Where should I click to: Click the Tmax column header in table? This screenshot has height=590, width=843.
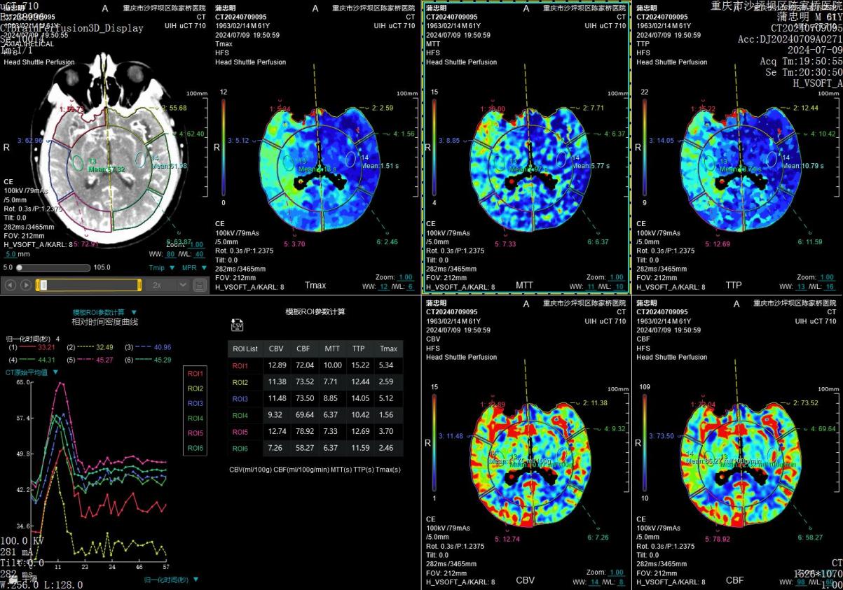[x=388, y=349]
